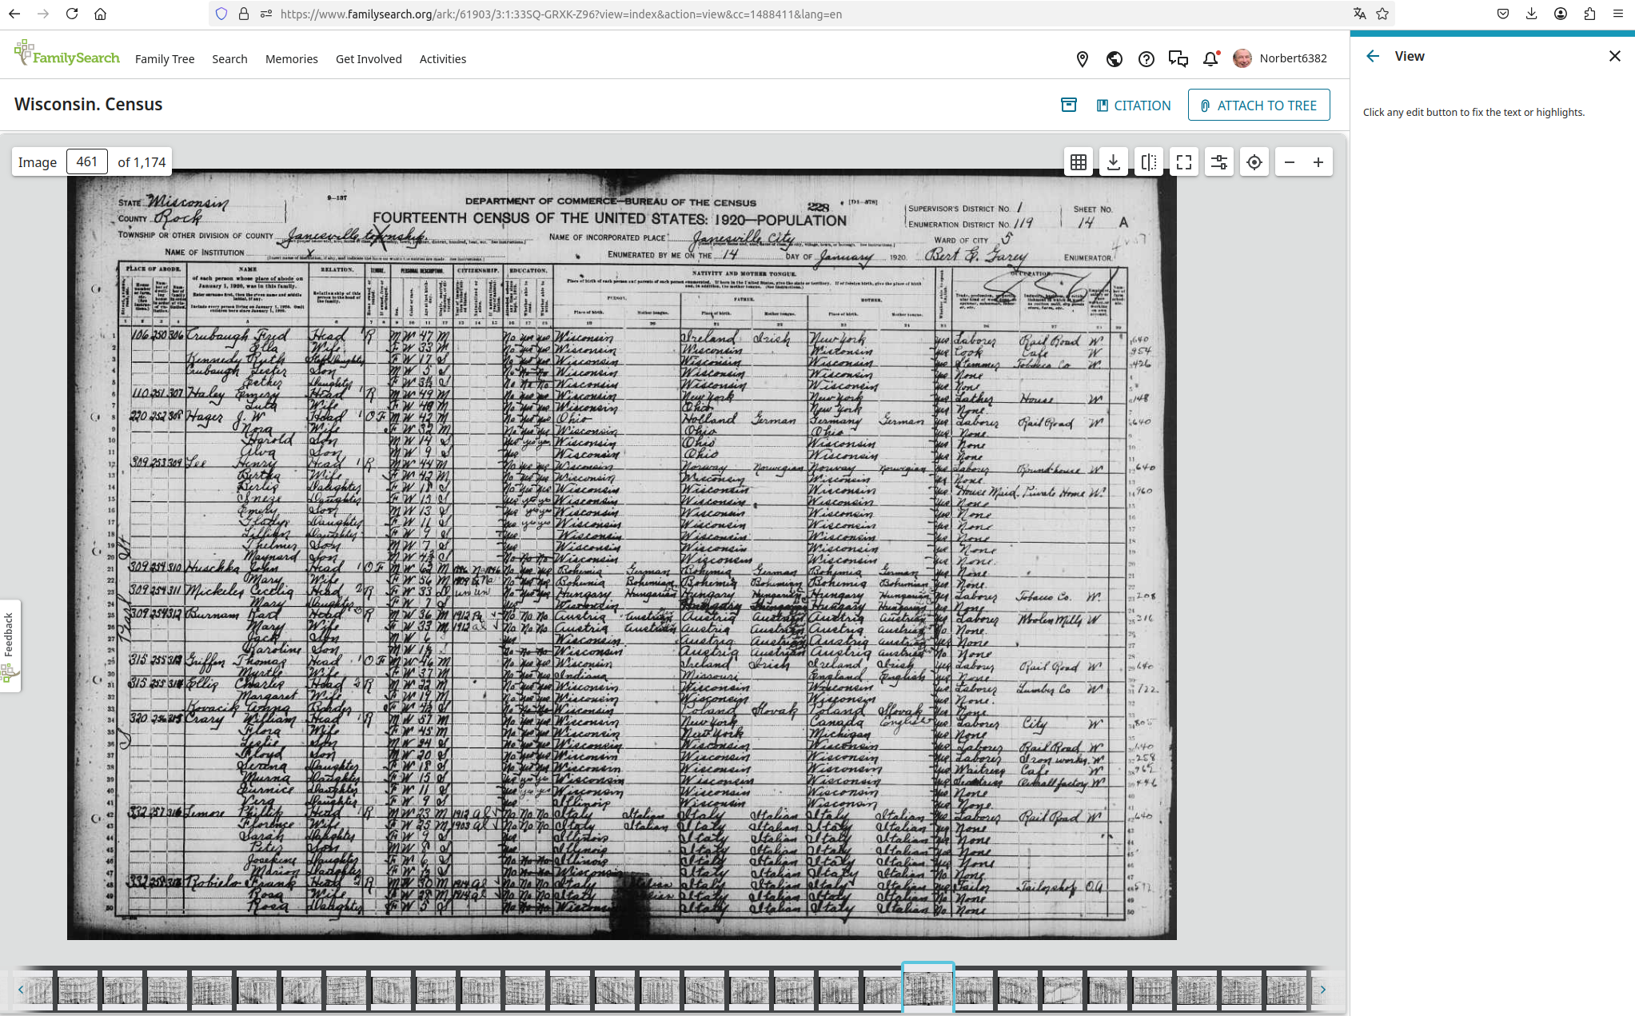
Task: Click the map location pin icon
Action: 1082,59
